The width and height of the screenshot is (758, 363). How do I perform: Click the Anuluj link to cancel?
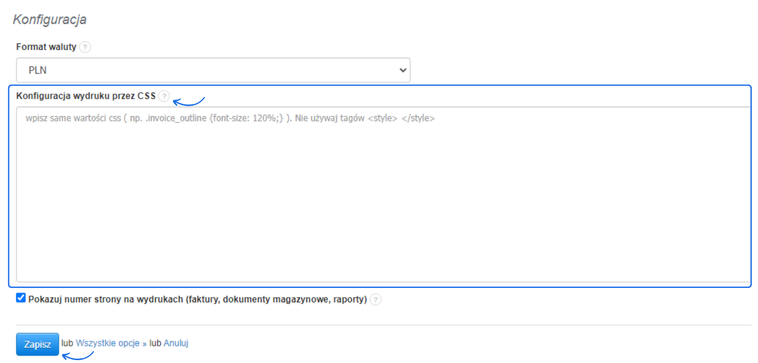(176, 343)
